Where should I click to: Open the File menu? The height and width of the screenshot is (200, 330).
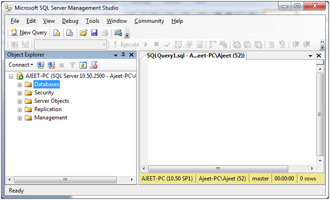[x=15, y=21]
